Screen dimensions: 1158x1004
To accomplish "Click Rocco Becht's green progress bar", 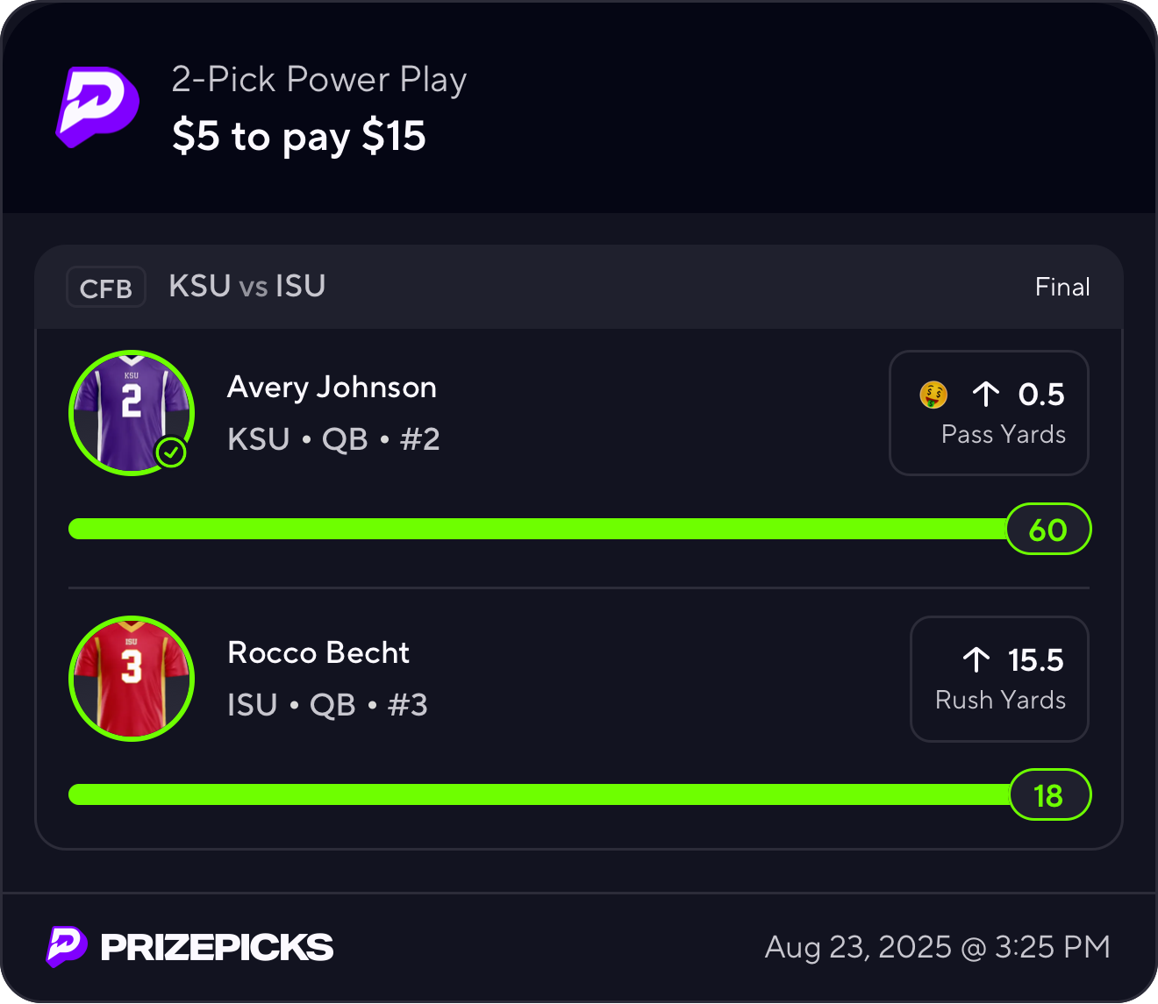I will pyautogui.click(x=535, y=794).
